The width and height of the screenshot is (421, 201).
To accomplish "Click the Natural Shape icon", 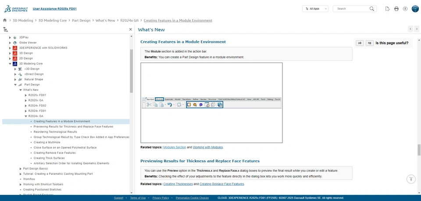I will click(x=20, y=79).
